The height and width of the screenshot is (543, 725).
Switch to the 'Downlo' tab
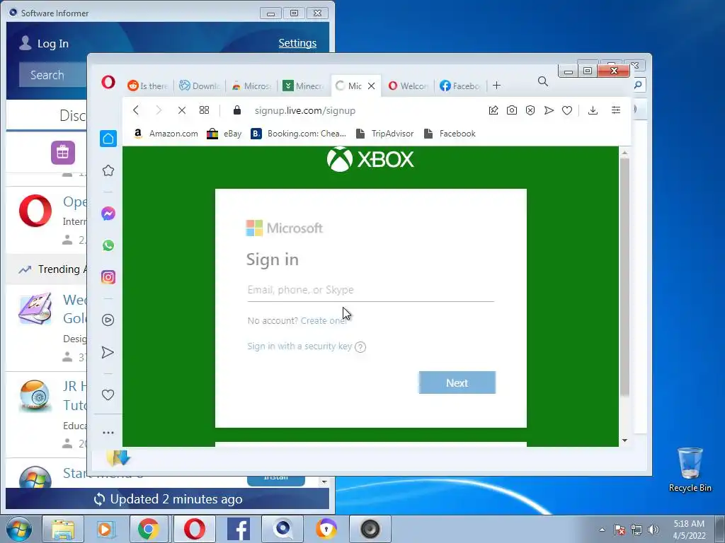(199, 86)
